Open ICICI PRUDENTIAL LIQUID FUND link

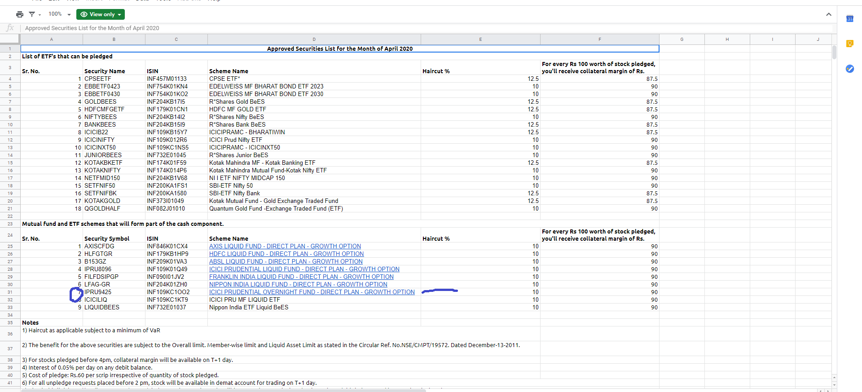click(304, 269)
